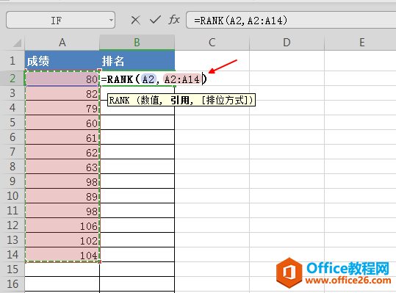The width and height of the screenshot is (396, 293).
Task: Select column D header
Action: pos(287,43)
